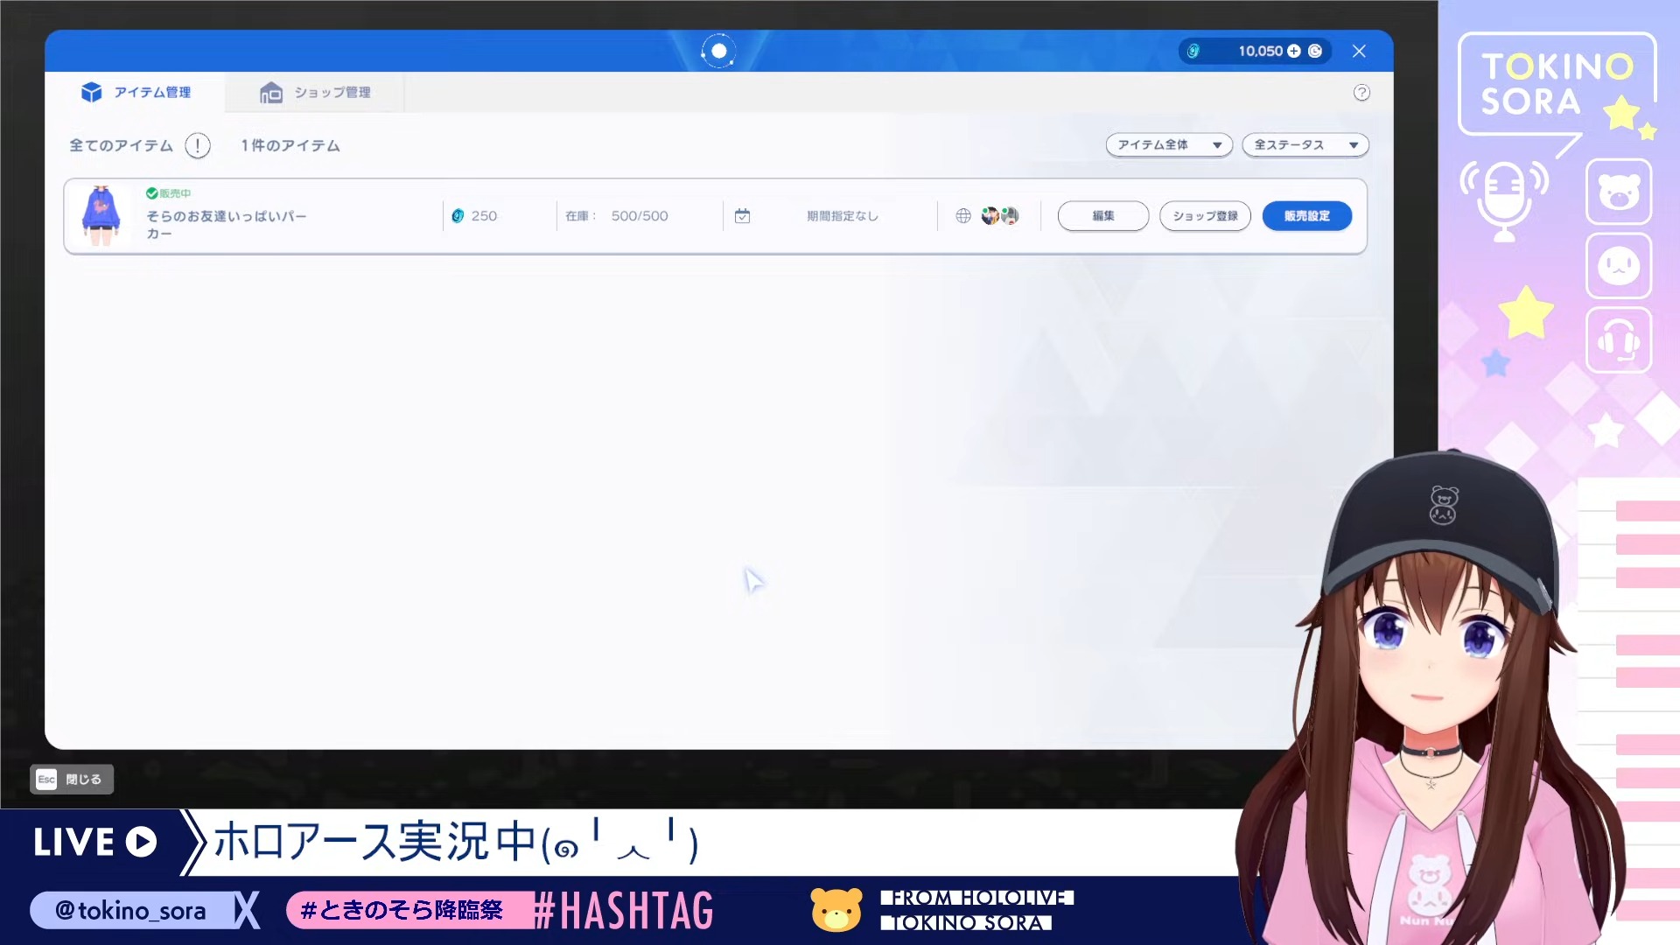Click the coin history icon next to the plus

[x=1314, y=52]
